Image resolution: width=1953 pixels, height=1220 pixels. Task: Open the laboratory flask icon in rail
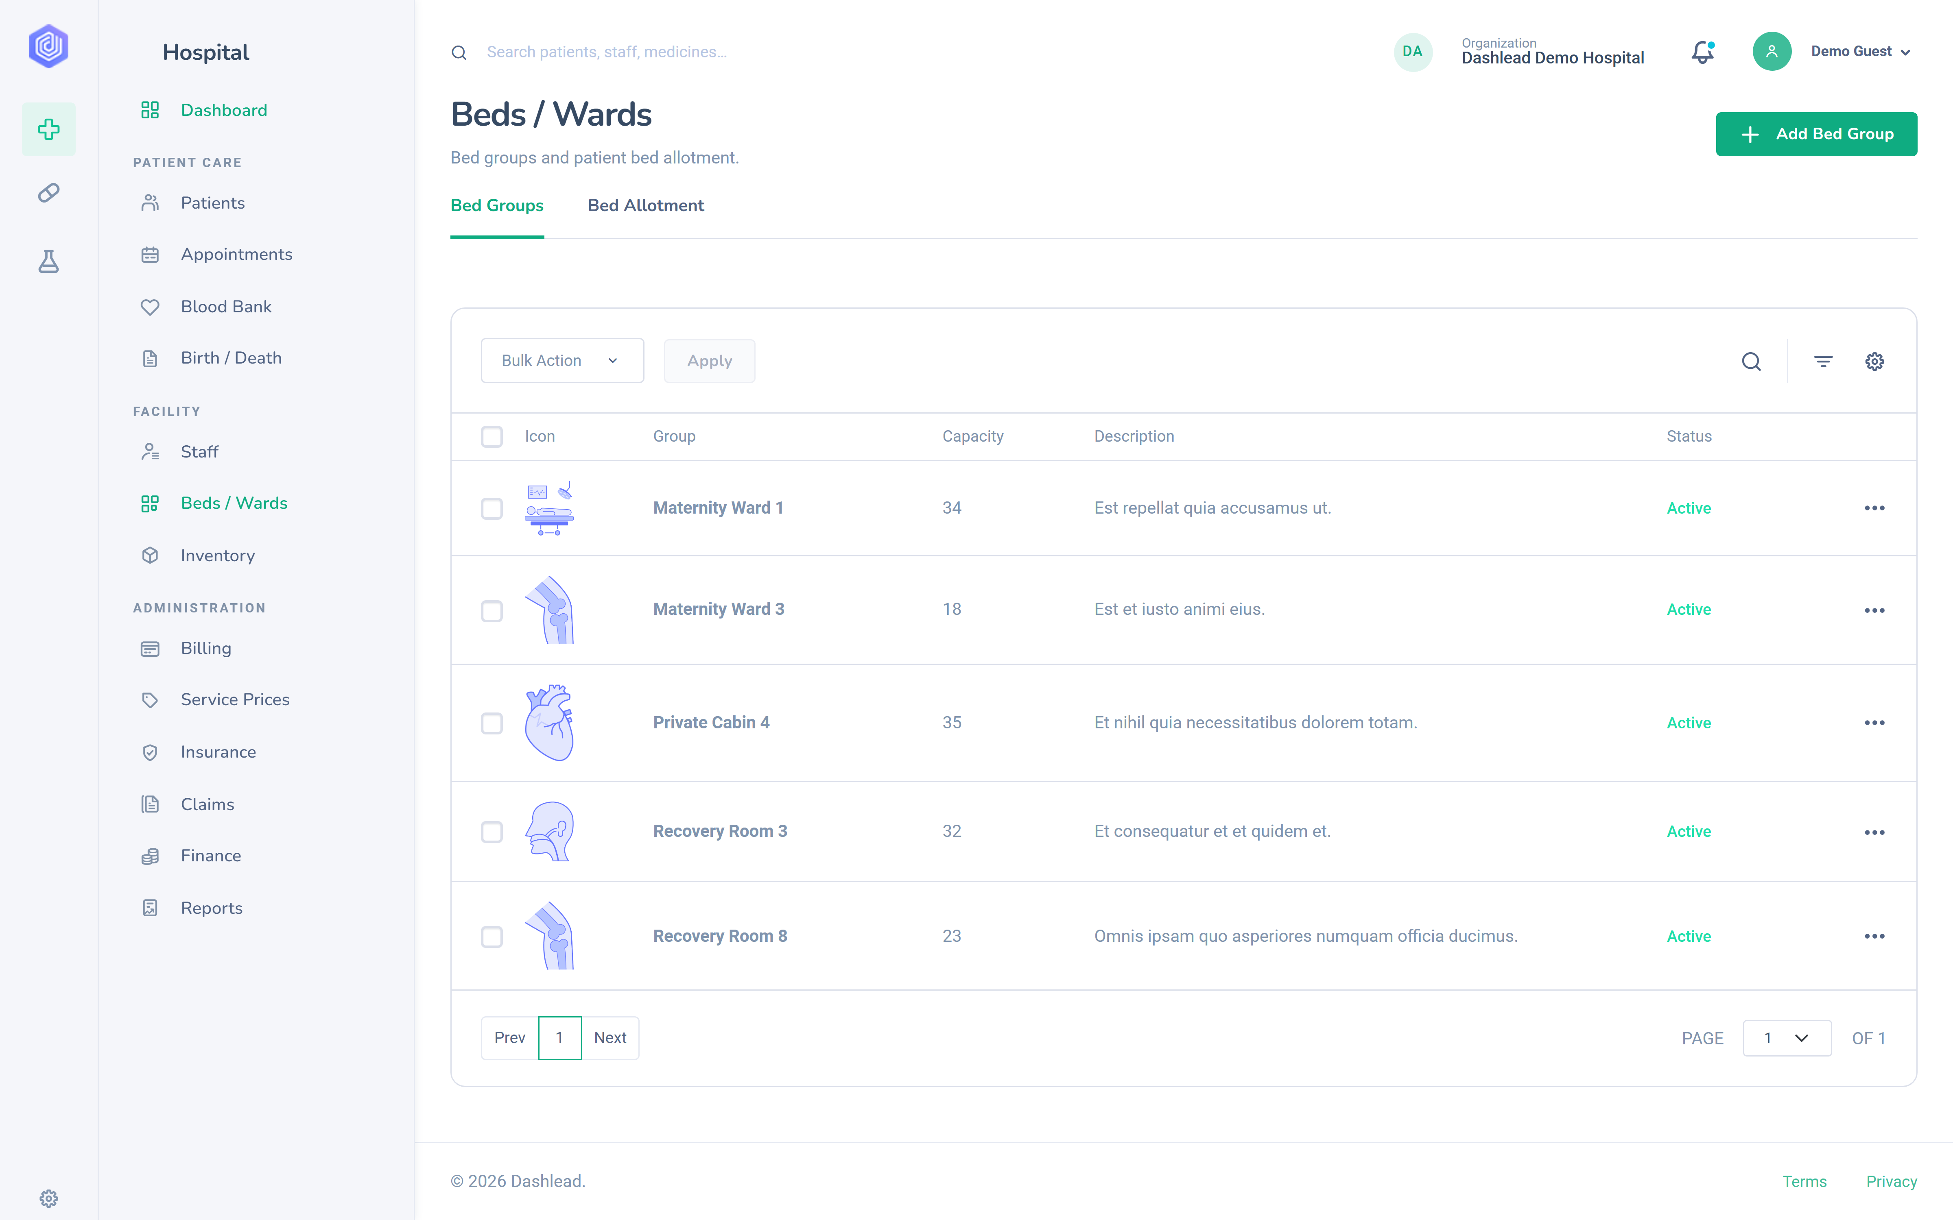click(48, 261)
